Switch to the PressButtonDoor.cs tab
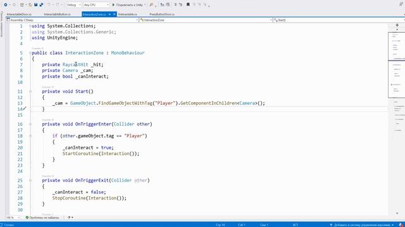This screenshot has width=405, height=227. [162, 15]
